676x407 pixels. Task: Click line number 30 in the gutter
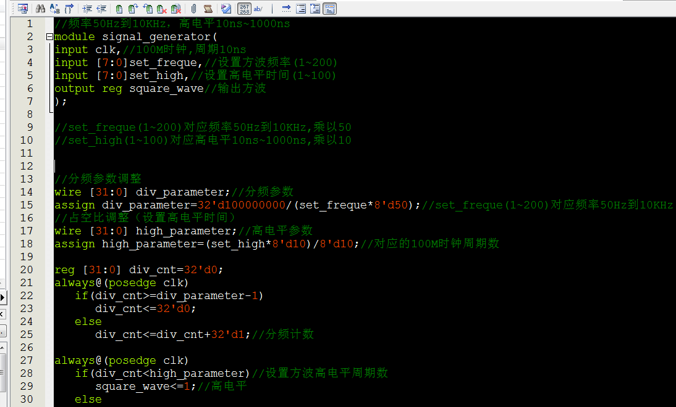tap(27, 399)
